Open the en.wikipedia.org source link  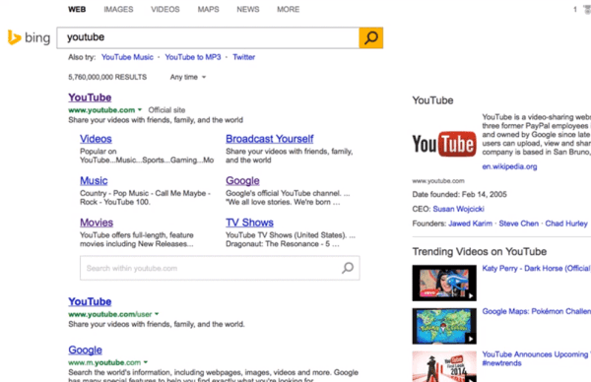click(x=509, y=166)
